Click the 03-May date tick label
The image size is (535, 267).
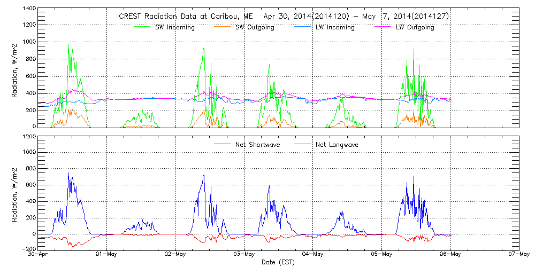click(x=244, y=255)
